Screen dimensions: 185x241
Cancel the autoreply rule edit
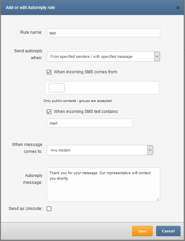coord(168,231)
